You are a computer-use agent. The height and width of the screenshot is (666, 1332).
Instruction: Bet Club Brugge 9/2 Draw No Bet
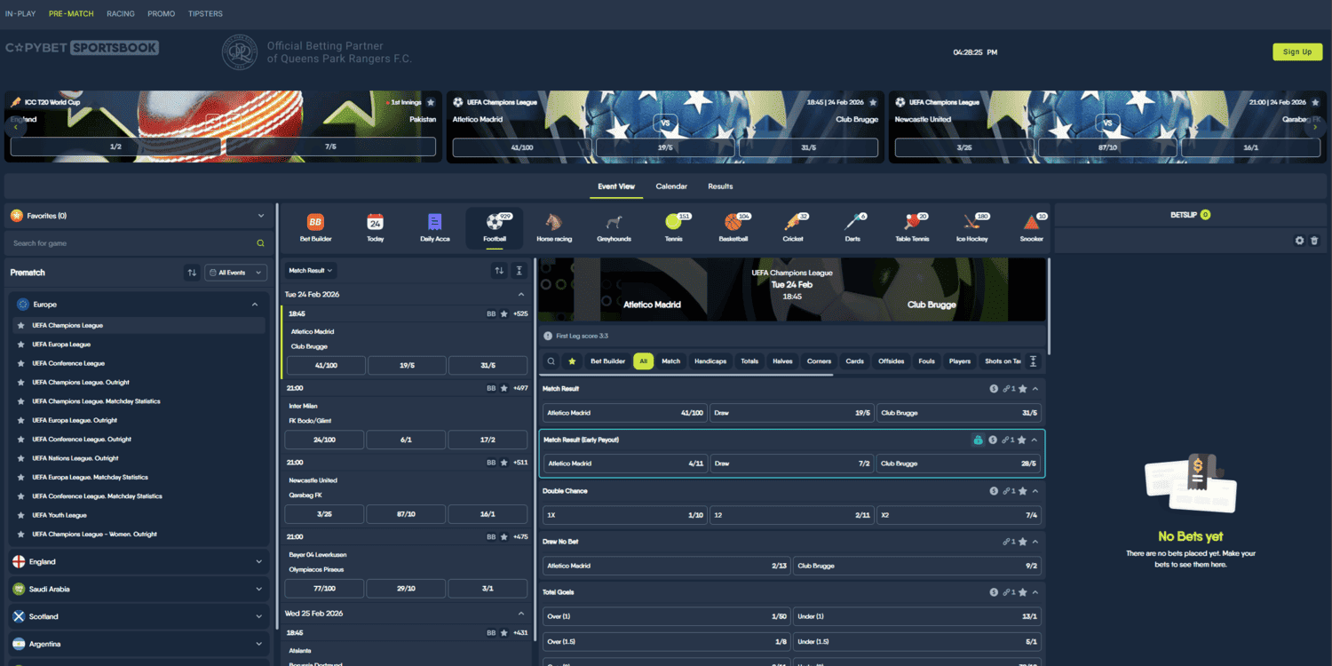click(917, 566)
